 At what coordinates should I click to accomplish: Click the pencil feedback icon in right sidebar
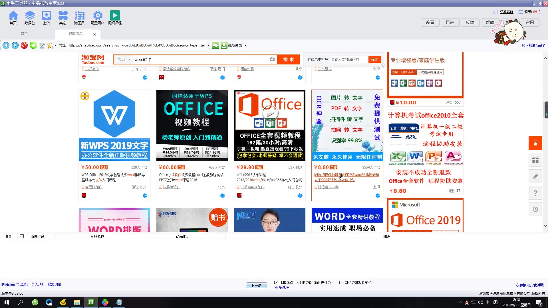coord(535,176)
